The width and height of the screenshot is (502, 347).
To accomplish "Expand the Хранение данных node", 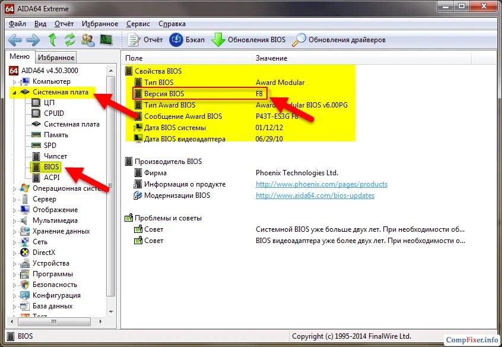I will [14, 232].
